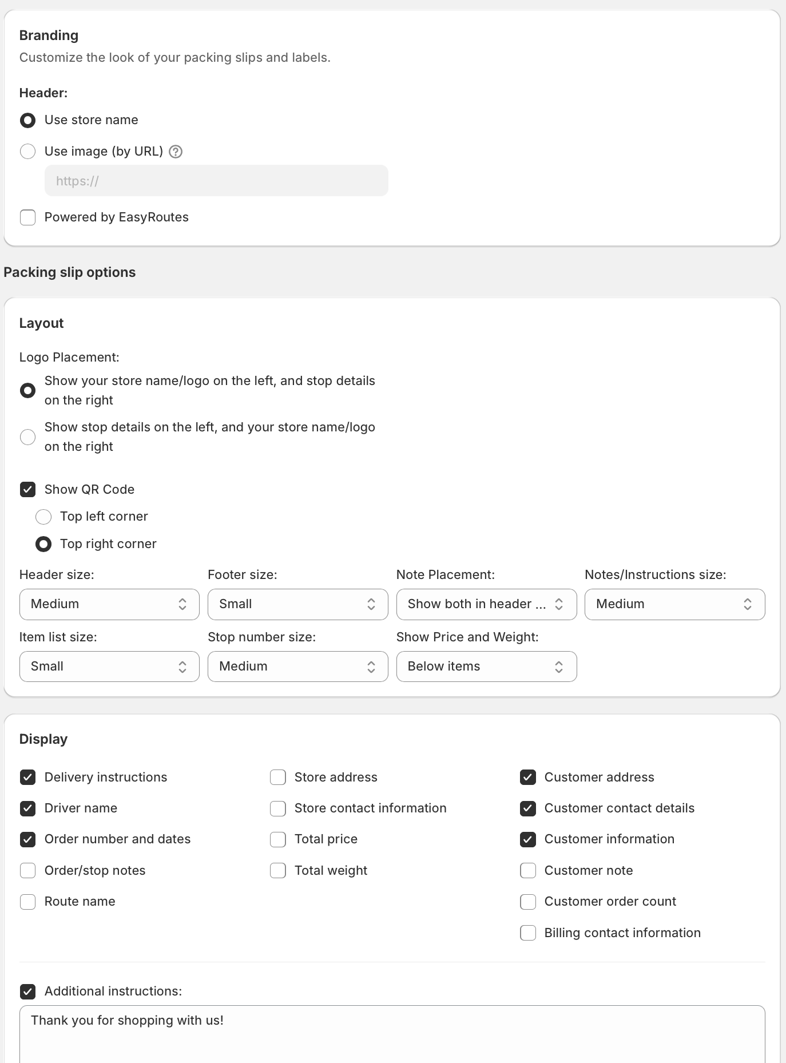
Task: Expand the Note Placement dropdown
Action: pyautogui.click(x=486, y=604)
